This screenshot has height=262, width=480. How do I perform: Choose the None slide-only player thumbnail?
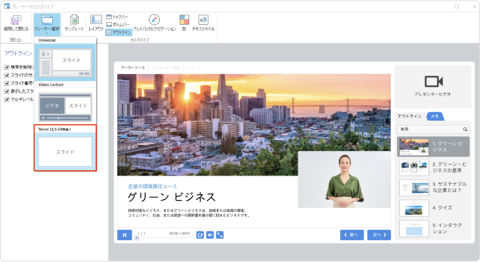[x=65, y=152]
